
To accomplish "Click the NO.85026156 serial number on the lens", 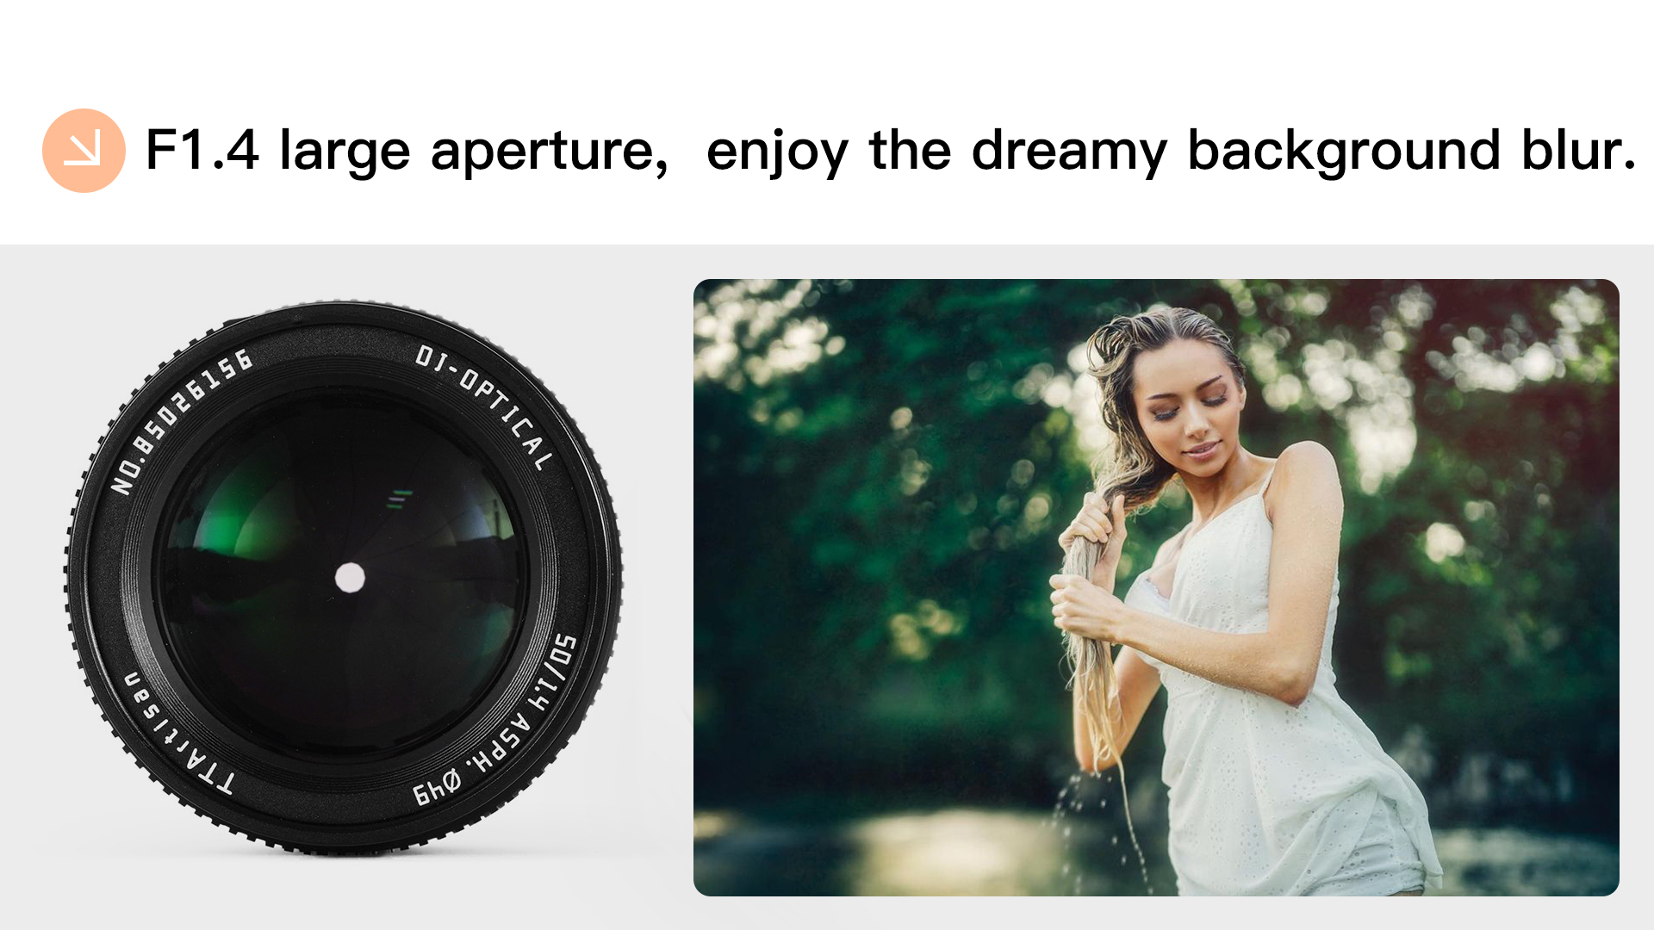I will point(181,421).
